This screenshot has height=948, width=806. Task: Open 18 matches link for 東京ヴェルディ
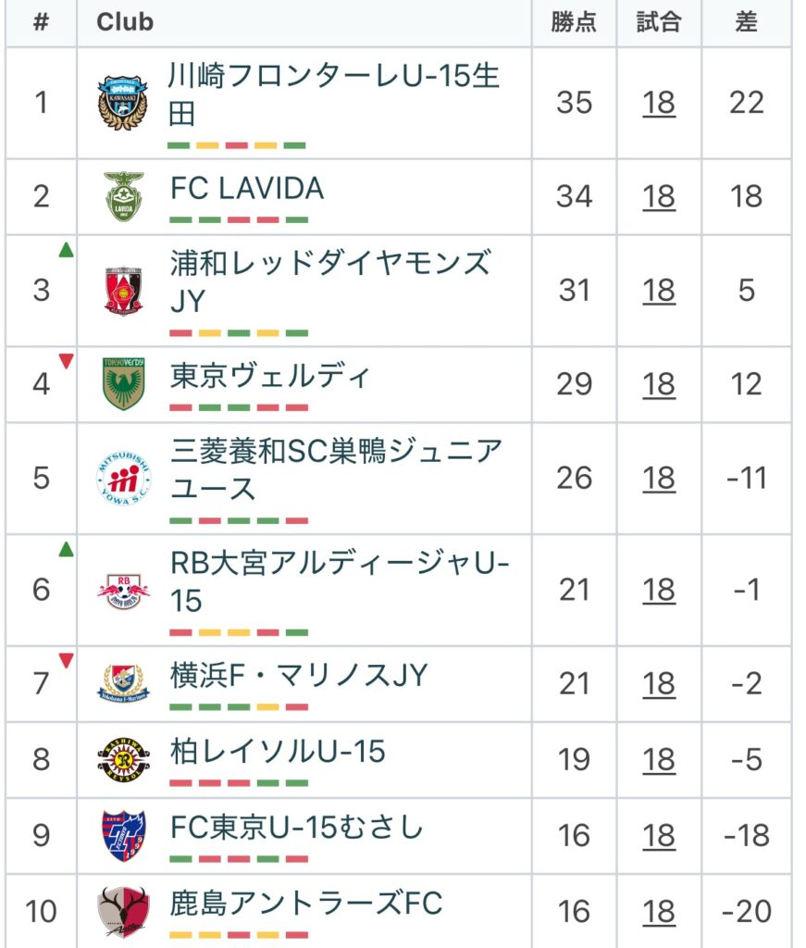pos(659,383)
